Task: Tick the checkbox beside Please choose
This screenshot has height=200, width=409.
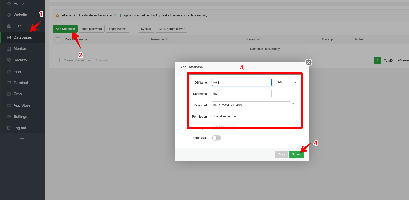Action: pyautogui.click(x=58, y=60)
